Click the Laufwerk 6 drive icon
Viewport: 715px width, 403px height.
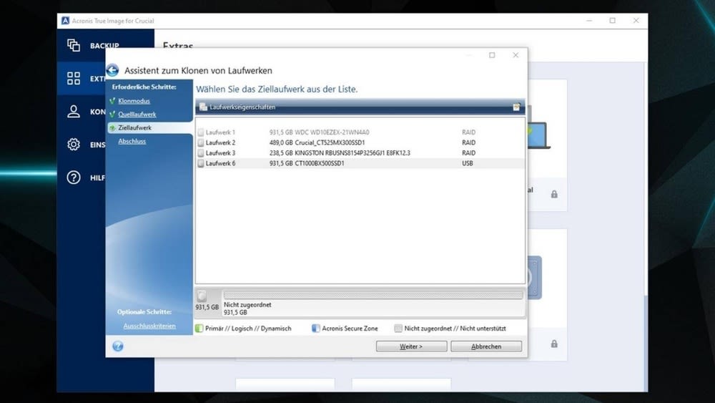tap(201, 163)
